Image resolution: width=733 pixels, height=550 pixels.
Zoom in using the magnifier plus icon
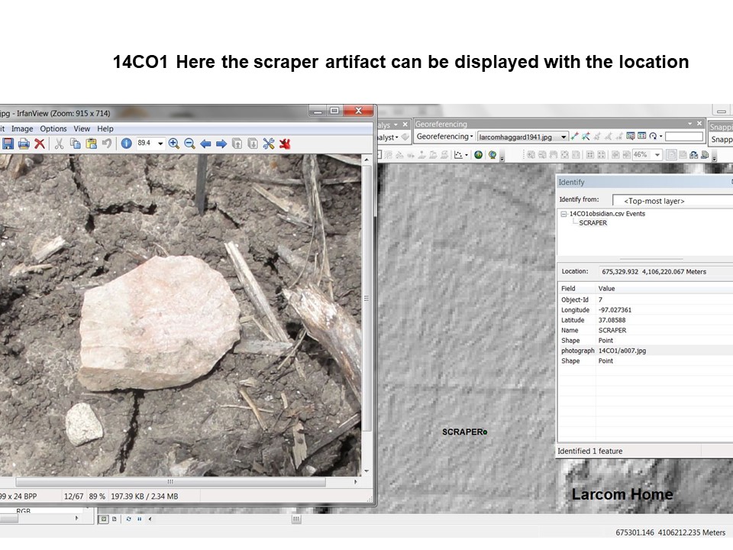[x=174, y=144]
